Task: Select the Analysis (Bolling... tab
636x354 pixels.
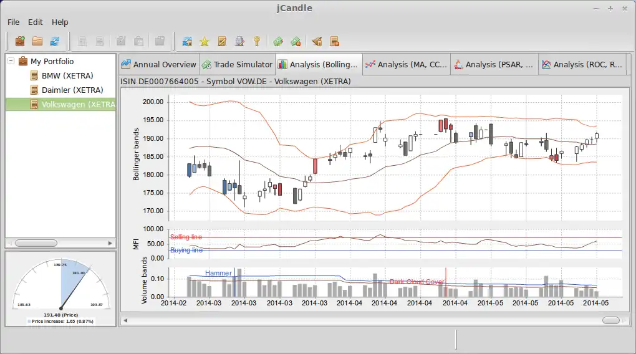Action: pyautogui.click(x=319, y=64)
